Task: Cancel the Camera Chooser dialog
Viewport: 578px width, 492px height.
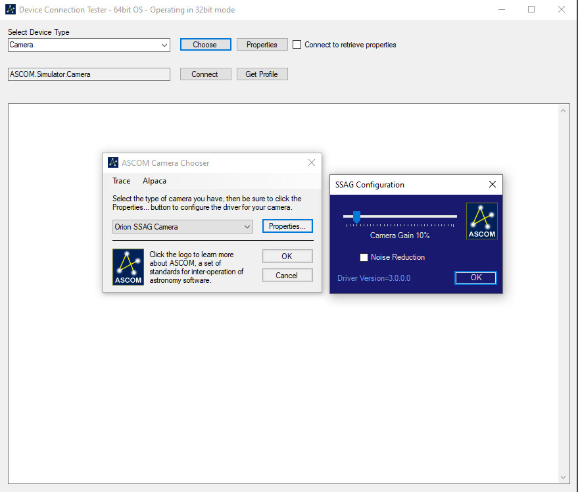Action: [x=287, y=275]
